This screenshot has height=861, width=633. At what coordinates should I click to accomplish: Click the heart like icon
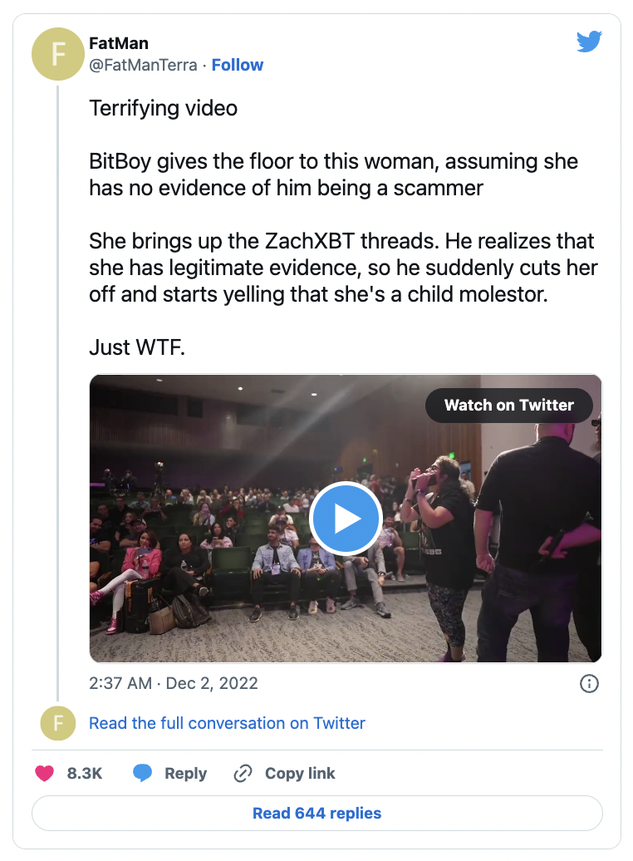coord(45,773)
